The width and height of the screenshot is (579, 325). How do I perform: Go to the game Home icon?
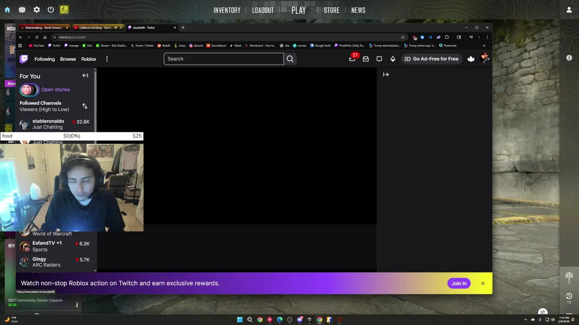tap(7, 10)
